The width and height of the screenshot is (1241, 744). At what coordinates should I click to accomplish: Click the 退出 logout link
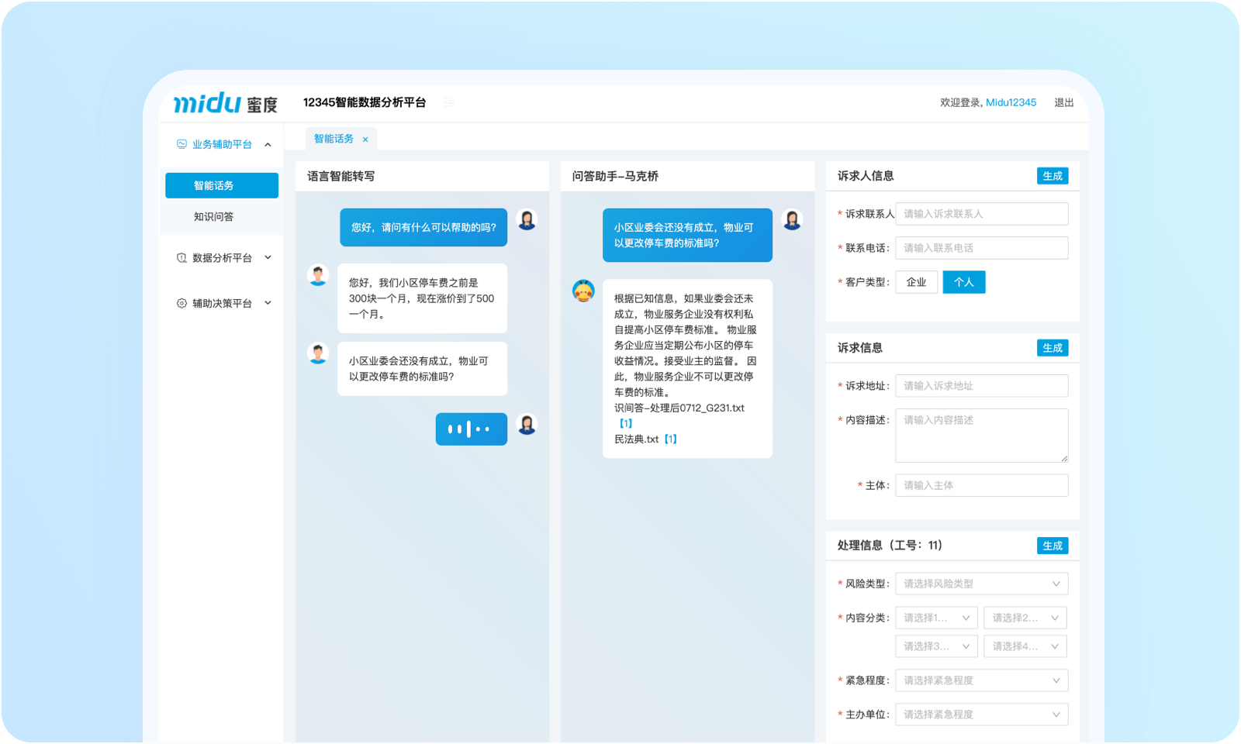pos(1063,102)
